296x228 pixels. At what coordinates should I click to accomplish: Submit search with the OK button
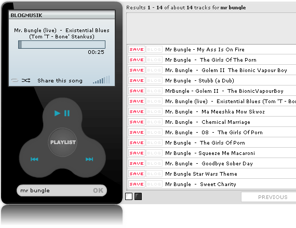(98, 191)
